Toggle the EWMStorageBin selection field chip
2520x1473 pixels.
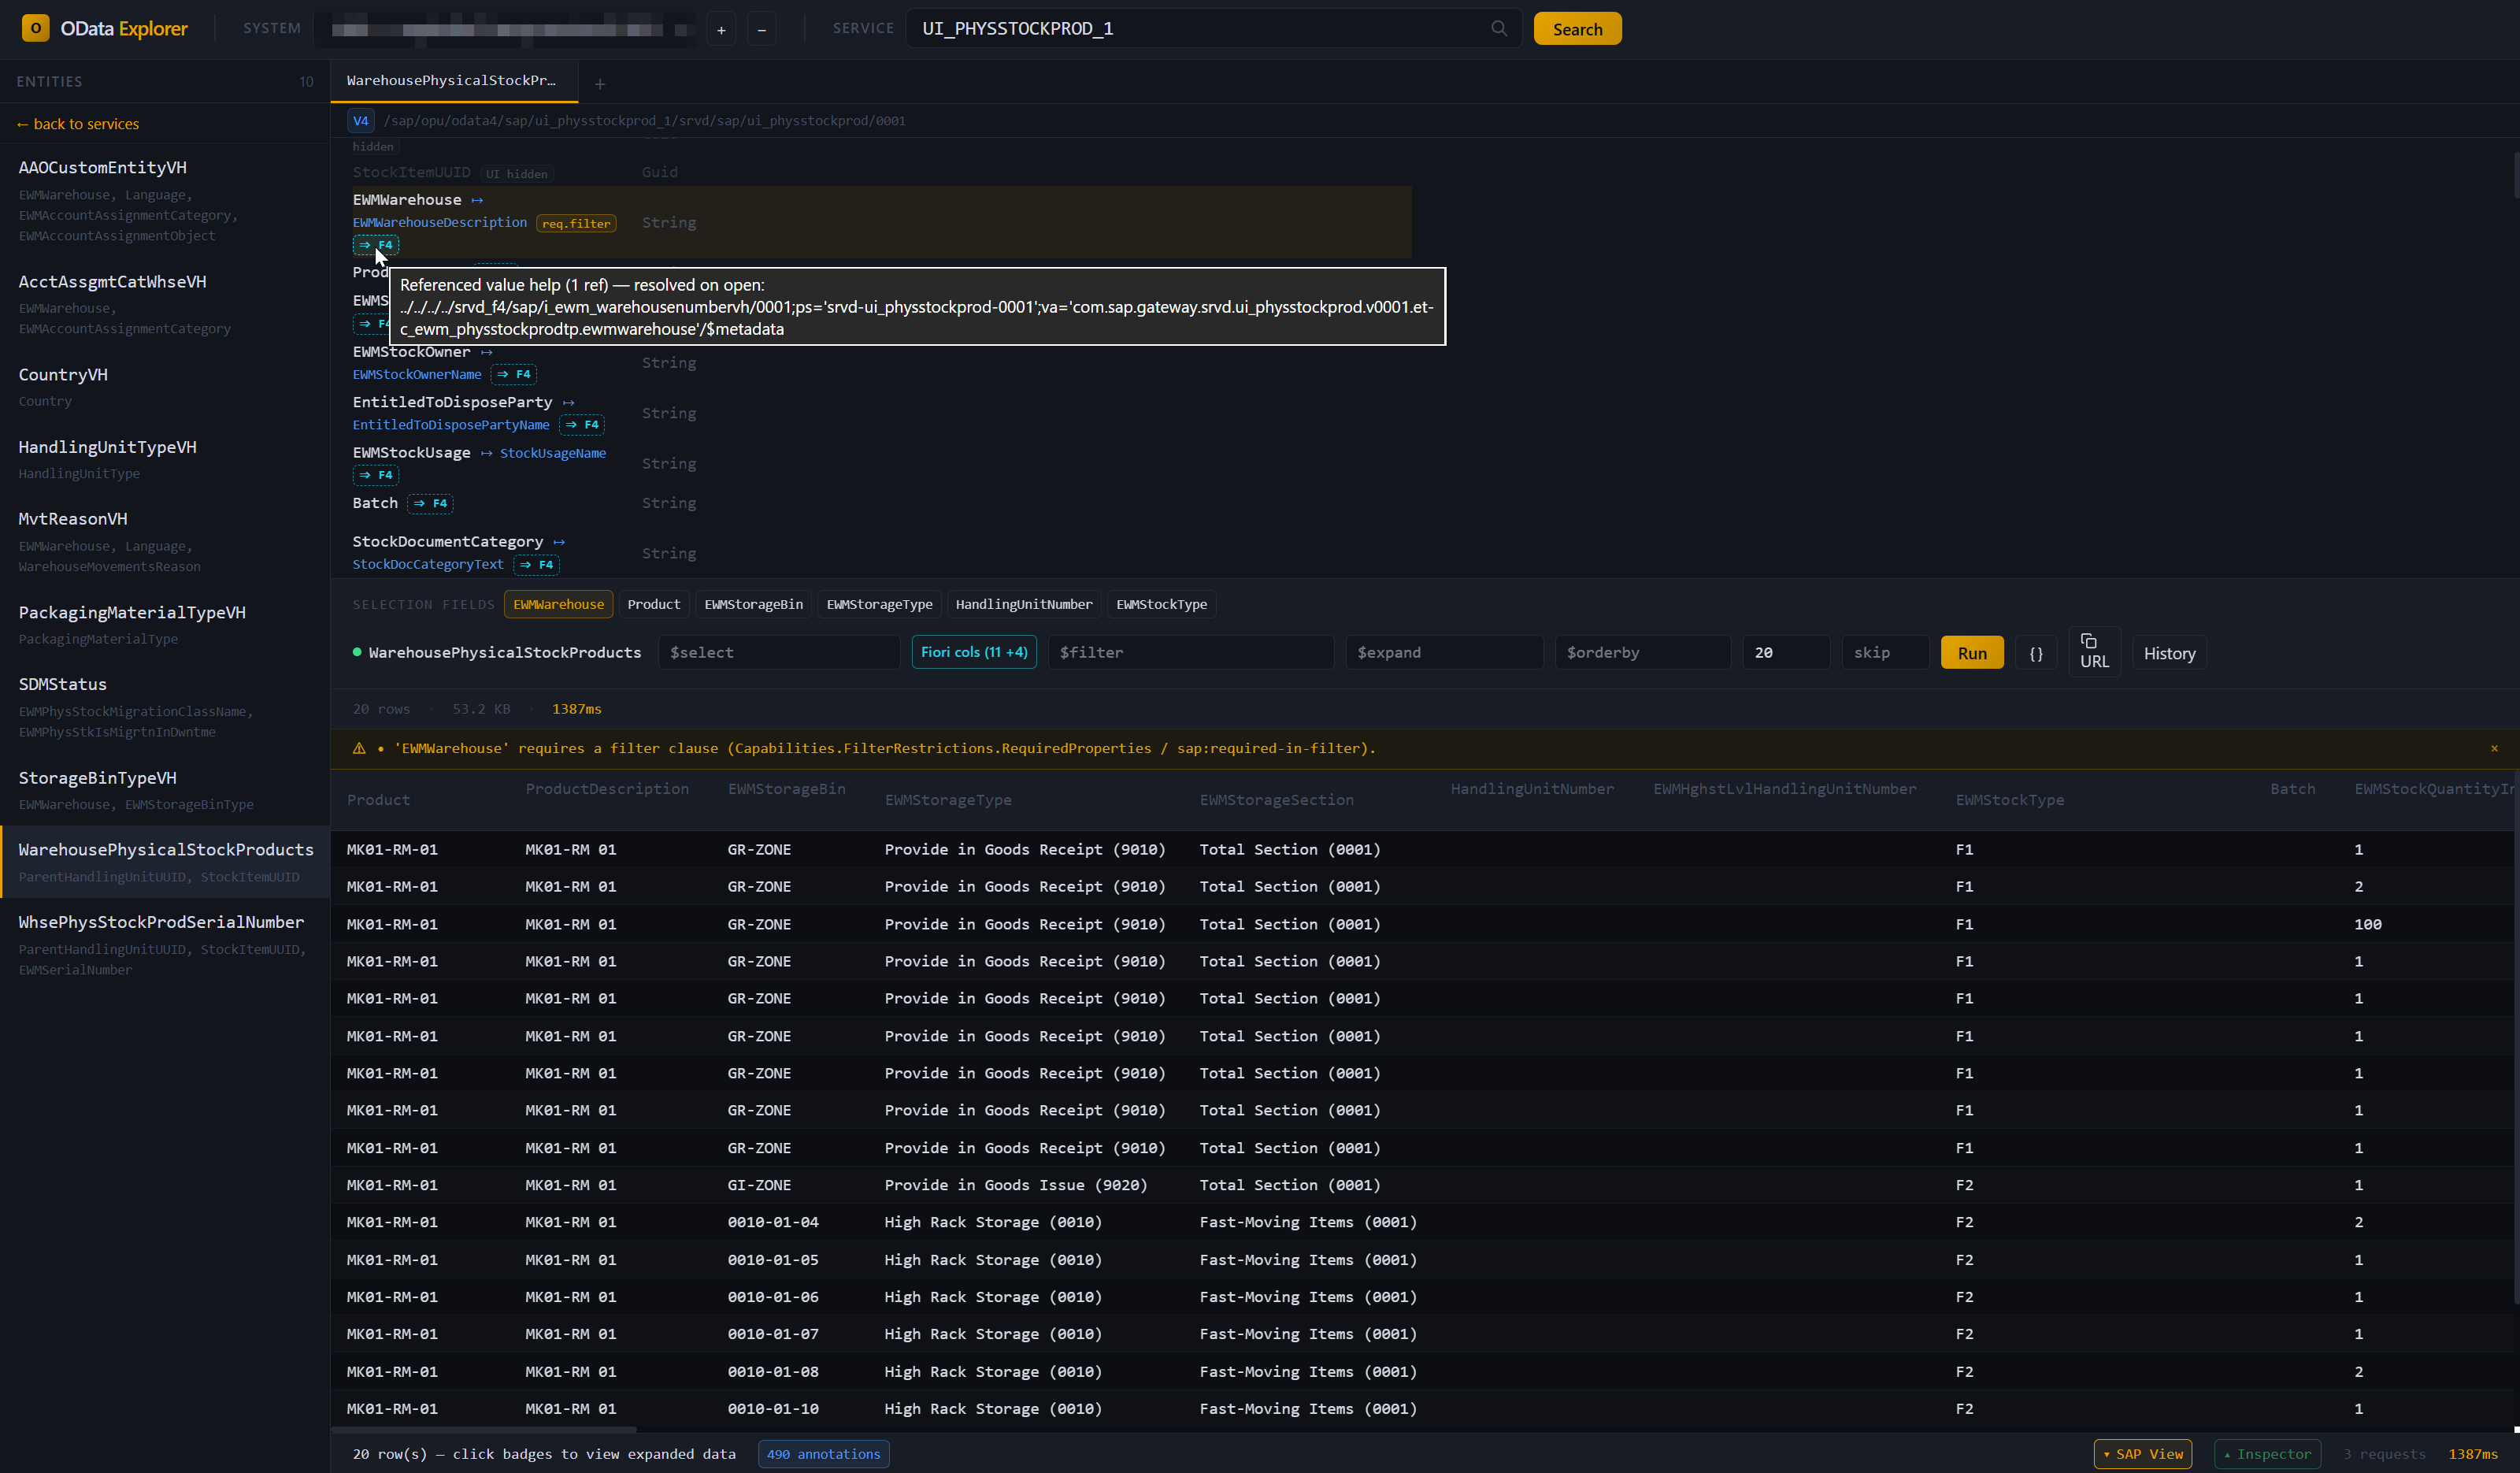[x=753, y=604]
